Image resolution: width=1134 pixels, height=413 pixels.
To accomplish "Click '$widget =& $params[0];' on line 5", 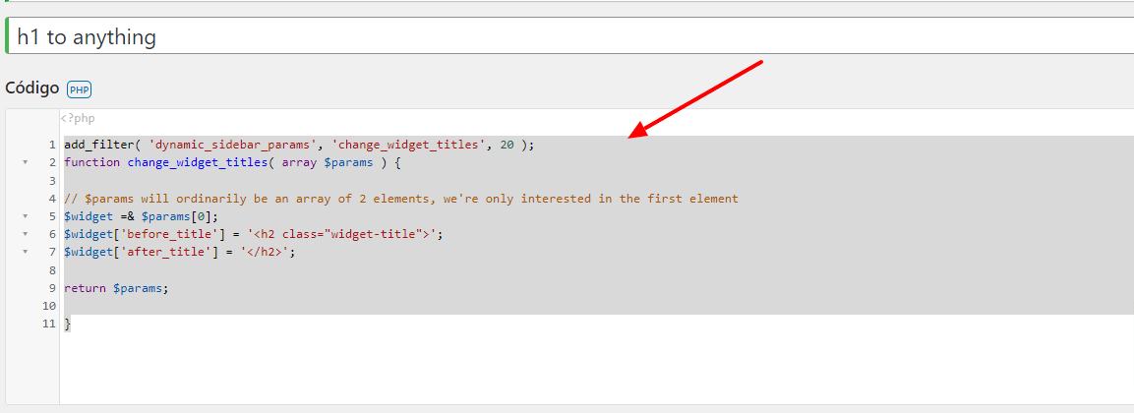I will coord(141,217).
